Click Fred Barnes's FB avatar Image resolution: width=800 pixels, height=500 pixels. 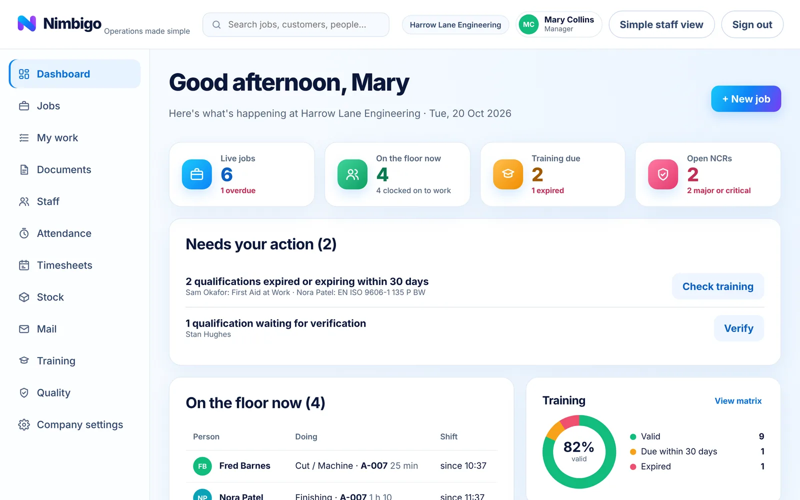[x=202, y=466]
